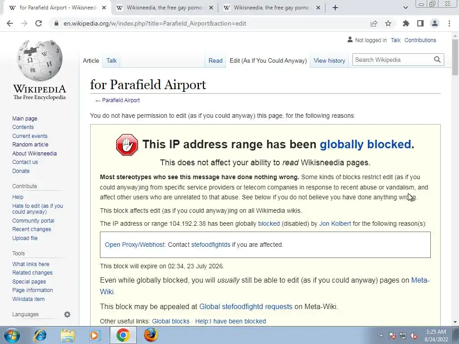Switch to the second Wikisneedia browser tab

(x=164, y=8)
